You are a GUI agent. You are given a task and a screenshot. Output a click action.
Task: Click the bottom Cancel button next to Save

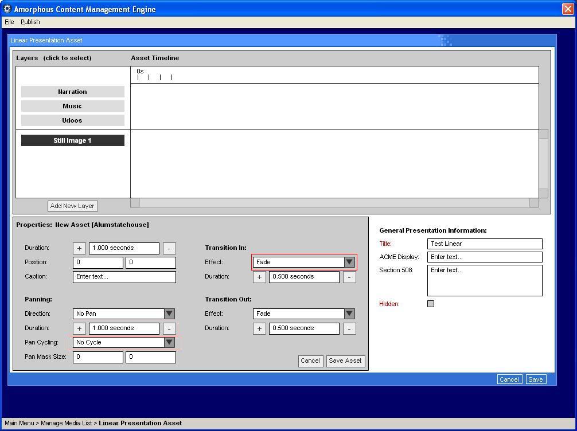[x=509, y=379]
